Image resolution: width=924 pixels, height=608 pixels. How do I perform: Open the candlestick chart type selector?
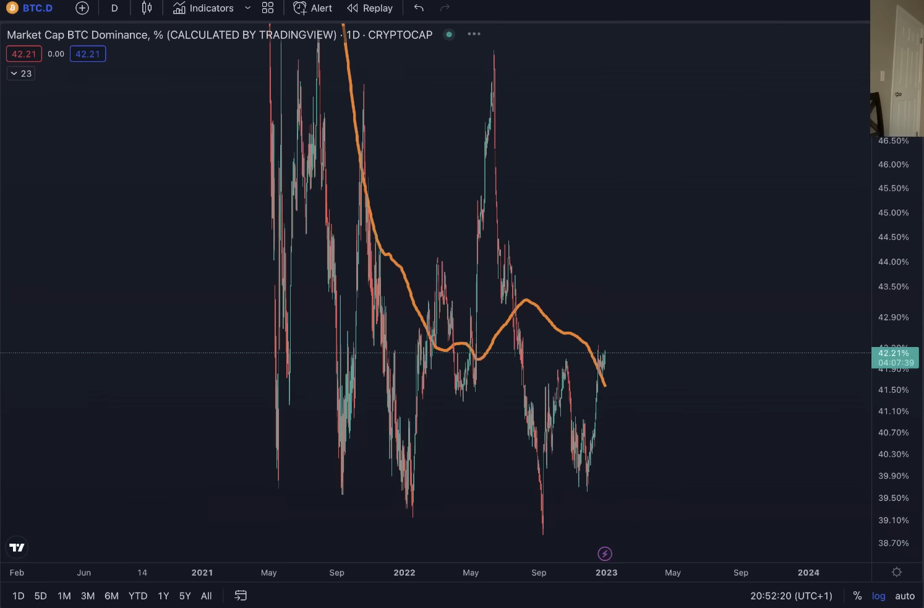147,8
